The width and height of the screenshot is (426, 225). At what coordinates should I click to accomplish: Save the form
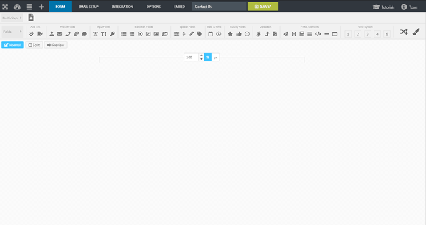pyautogui.click(x=263, y=7)
